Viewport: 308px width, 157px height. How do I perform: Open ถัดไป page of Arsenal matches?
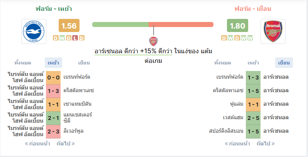click(266, 143)
